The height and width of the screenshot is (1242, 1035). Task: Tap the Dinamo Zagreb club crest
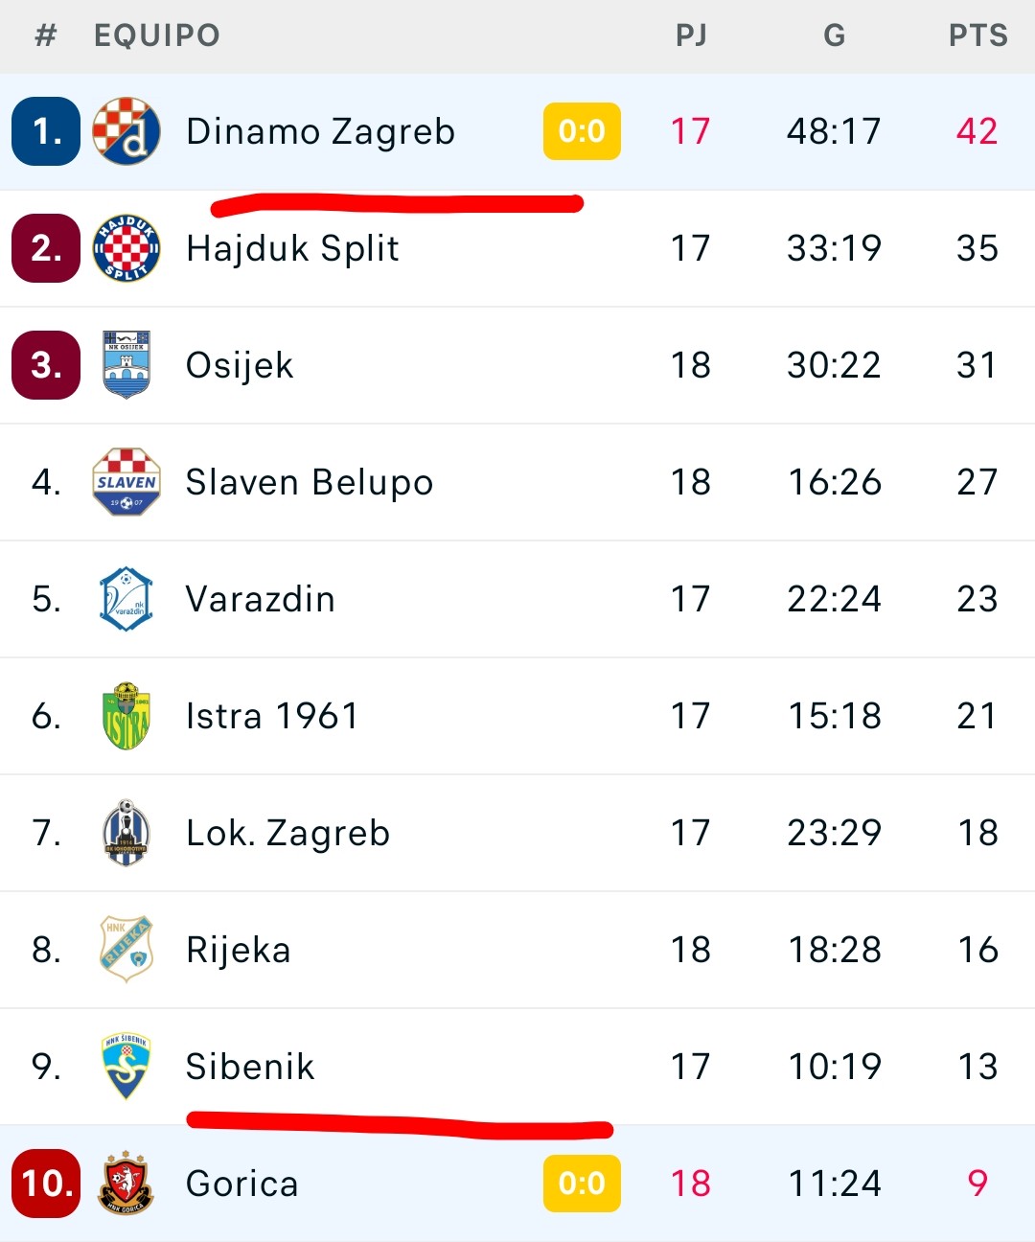(126, 131)
